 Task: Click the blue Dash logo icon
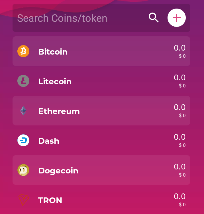pos(23,140)
